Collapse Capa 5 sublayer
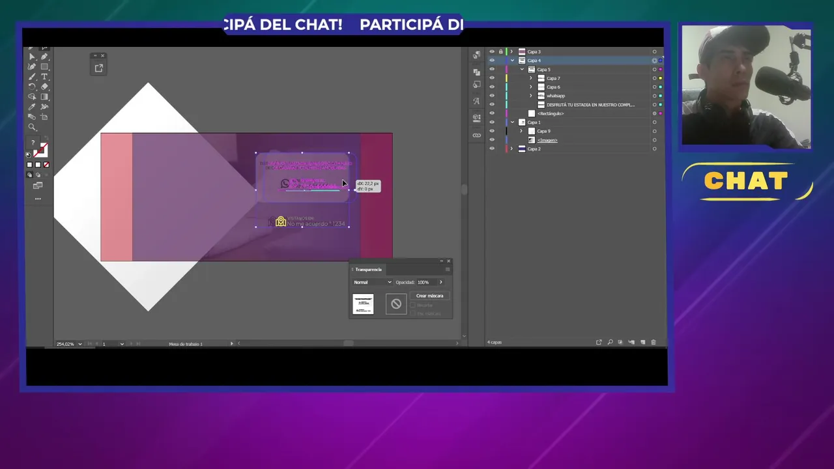This screenshot has width=834, height=469. 522,69
